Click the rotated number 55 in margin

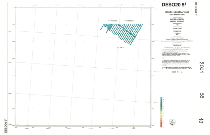pos(201,96)
